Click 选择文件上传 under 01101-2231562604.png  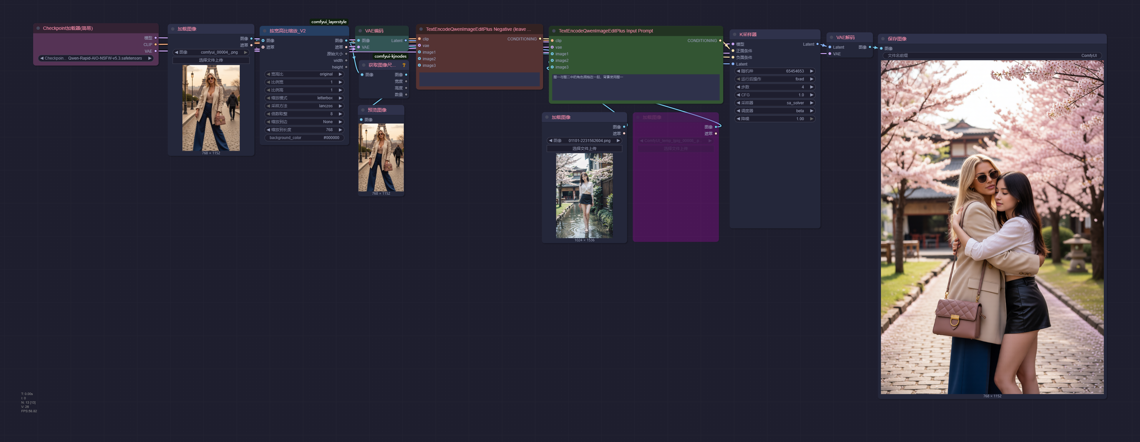pos(584,149)
